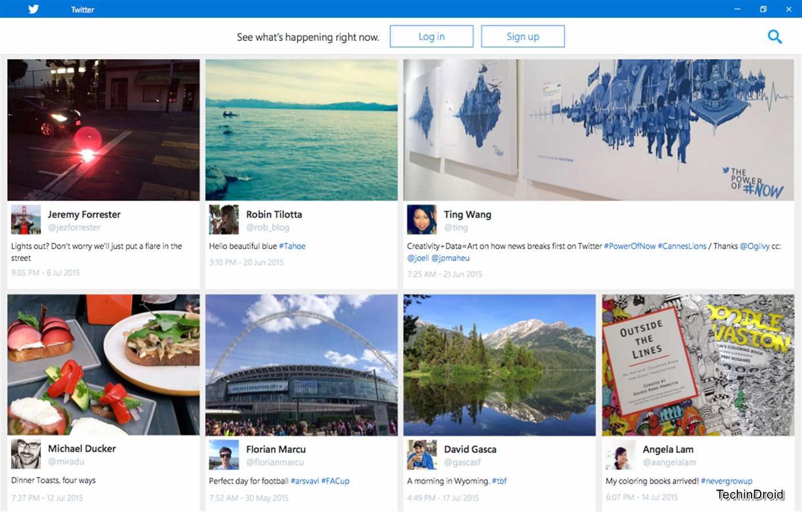Open the @joell mention link
The width and height of the screenshot is (802, 512).
pos(418,258)
